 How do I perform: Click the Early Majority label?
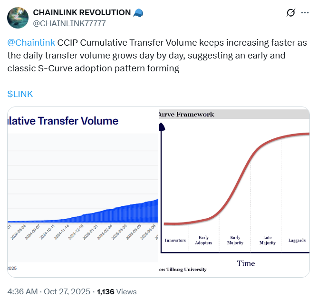235,240
